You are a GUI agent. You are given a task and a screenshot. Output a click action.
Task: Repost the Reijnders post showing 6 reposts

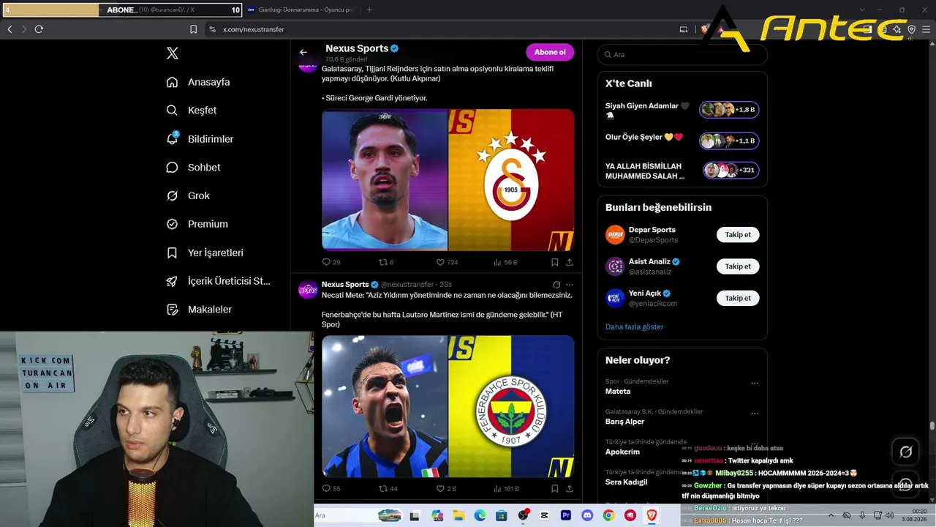386,262
